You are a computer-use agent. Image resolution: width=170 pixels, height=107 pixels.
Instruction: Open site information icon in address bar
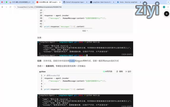click(15, 7)
